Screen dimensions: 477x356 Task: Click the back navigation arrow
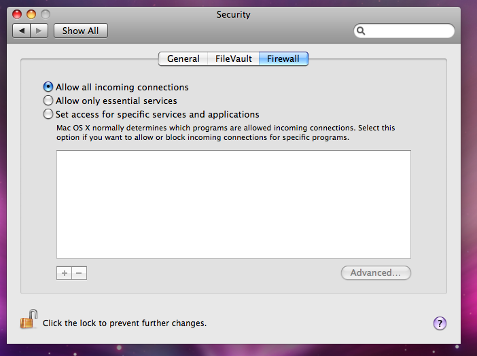pos(21,31)
